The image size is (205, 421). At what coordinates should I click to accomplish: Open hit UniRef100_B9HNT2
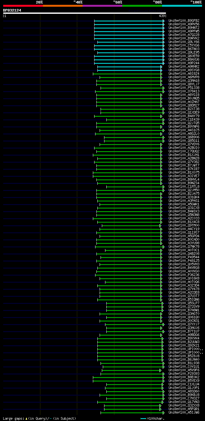point(184,28)
